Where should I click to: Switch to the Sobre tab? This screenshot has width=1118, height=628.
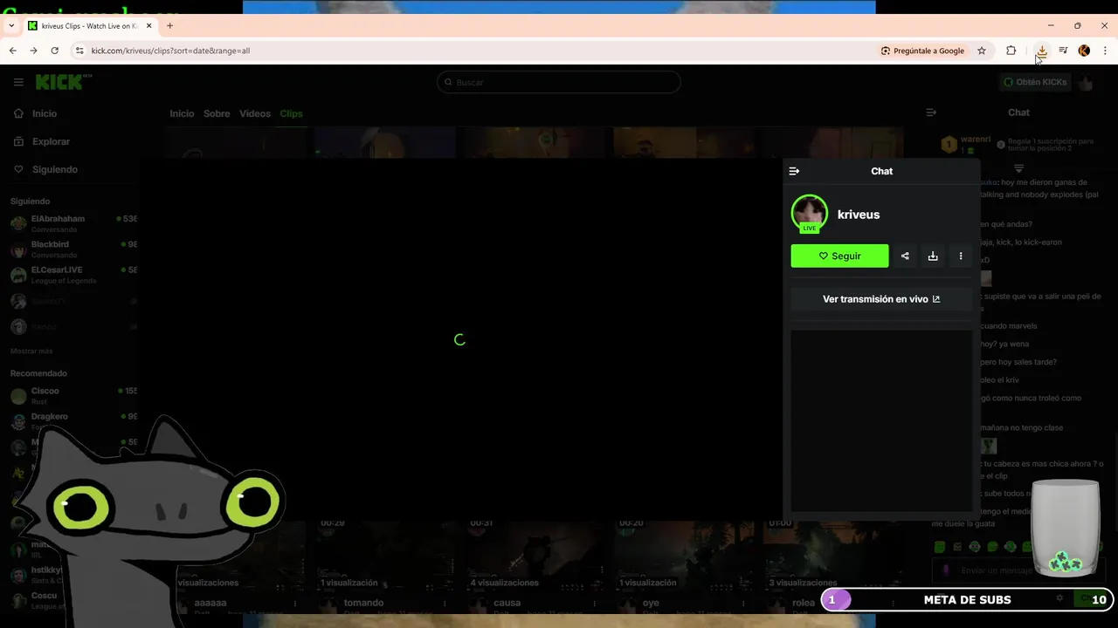point(217,113)
